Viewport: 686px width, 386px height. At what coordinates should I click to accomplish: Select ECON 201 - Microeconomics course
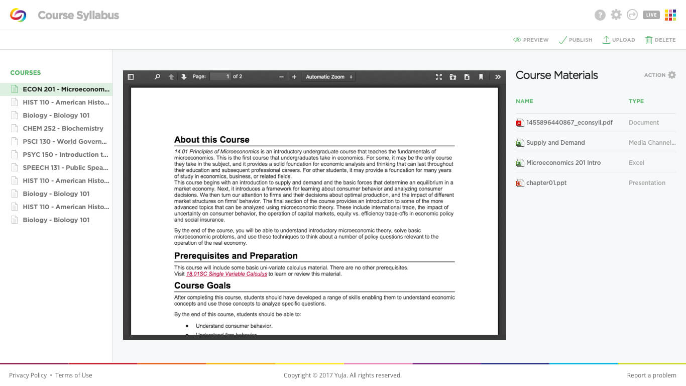pos(56,89)
